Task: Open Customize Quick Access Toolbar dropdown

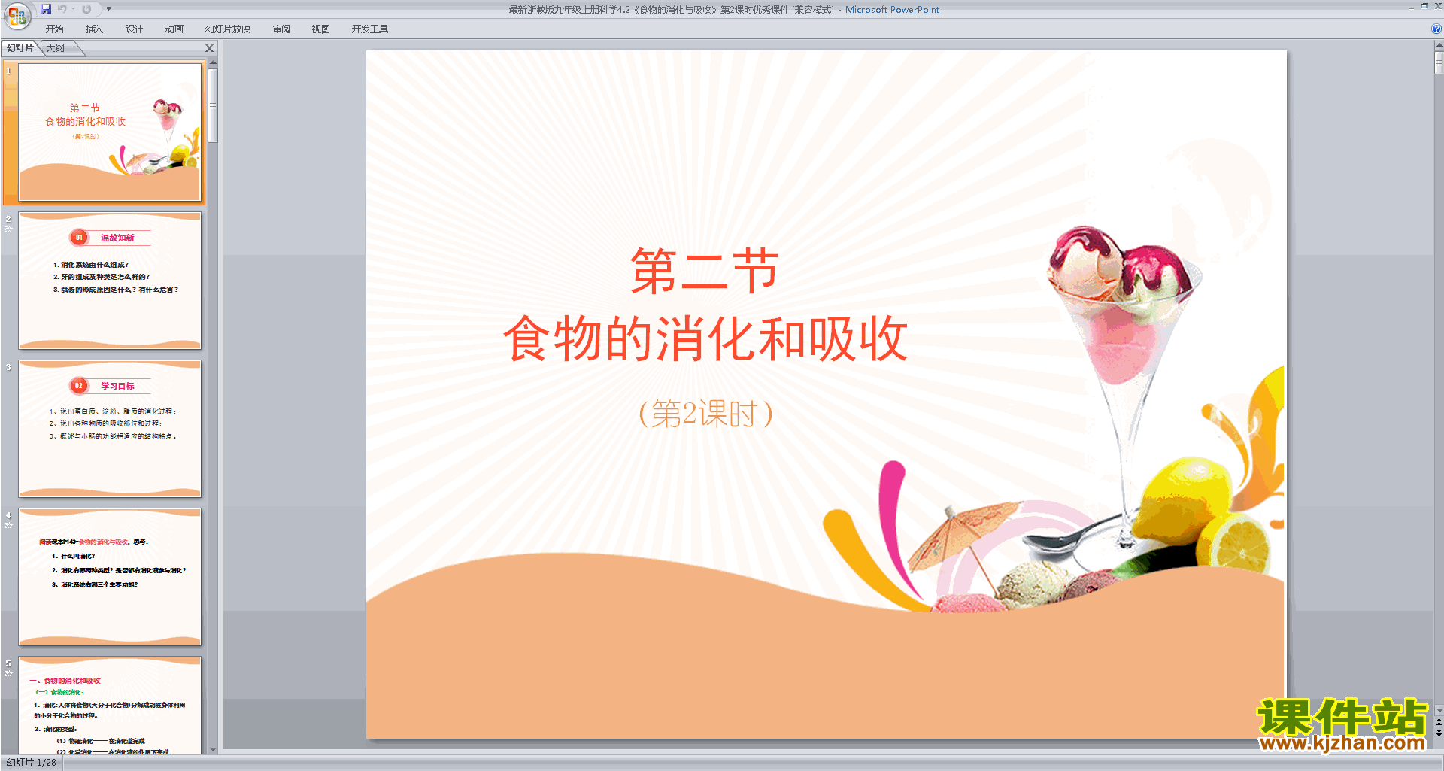Action: (108, 9)
